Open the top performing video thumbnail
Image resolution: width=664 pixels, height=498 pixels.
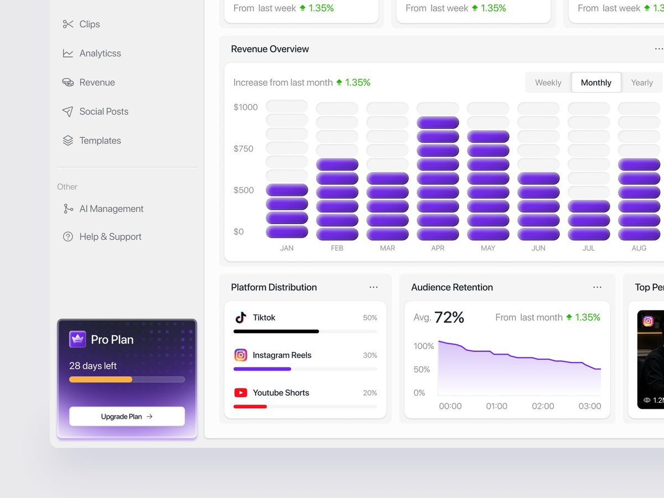point(651,360)
